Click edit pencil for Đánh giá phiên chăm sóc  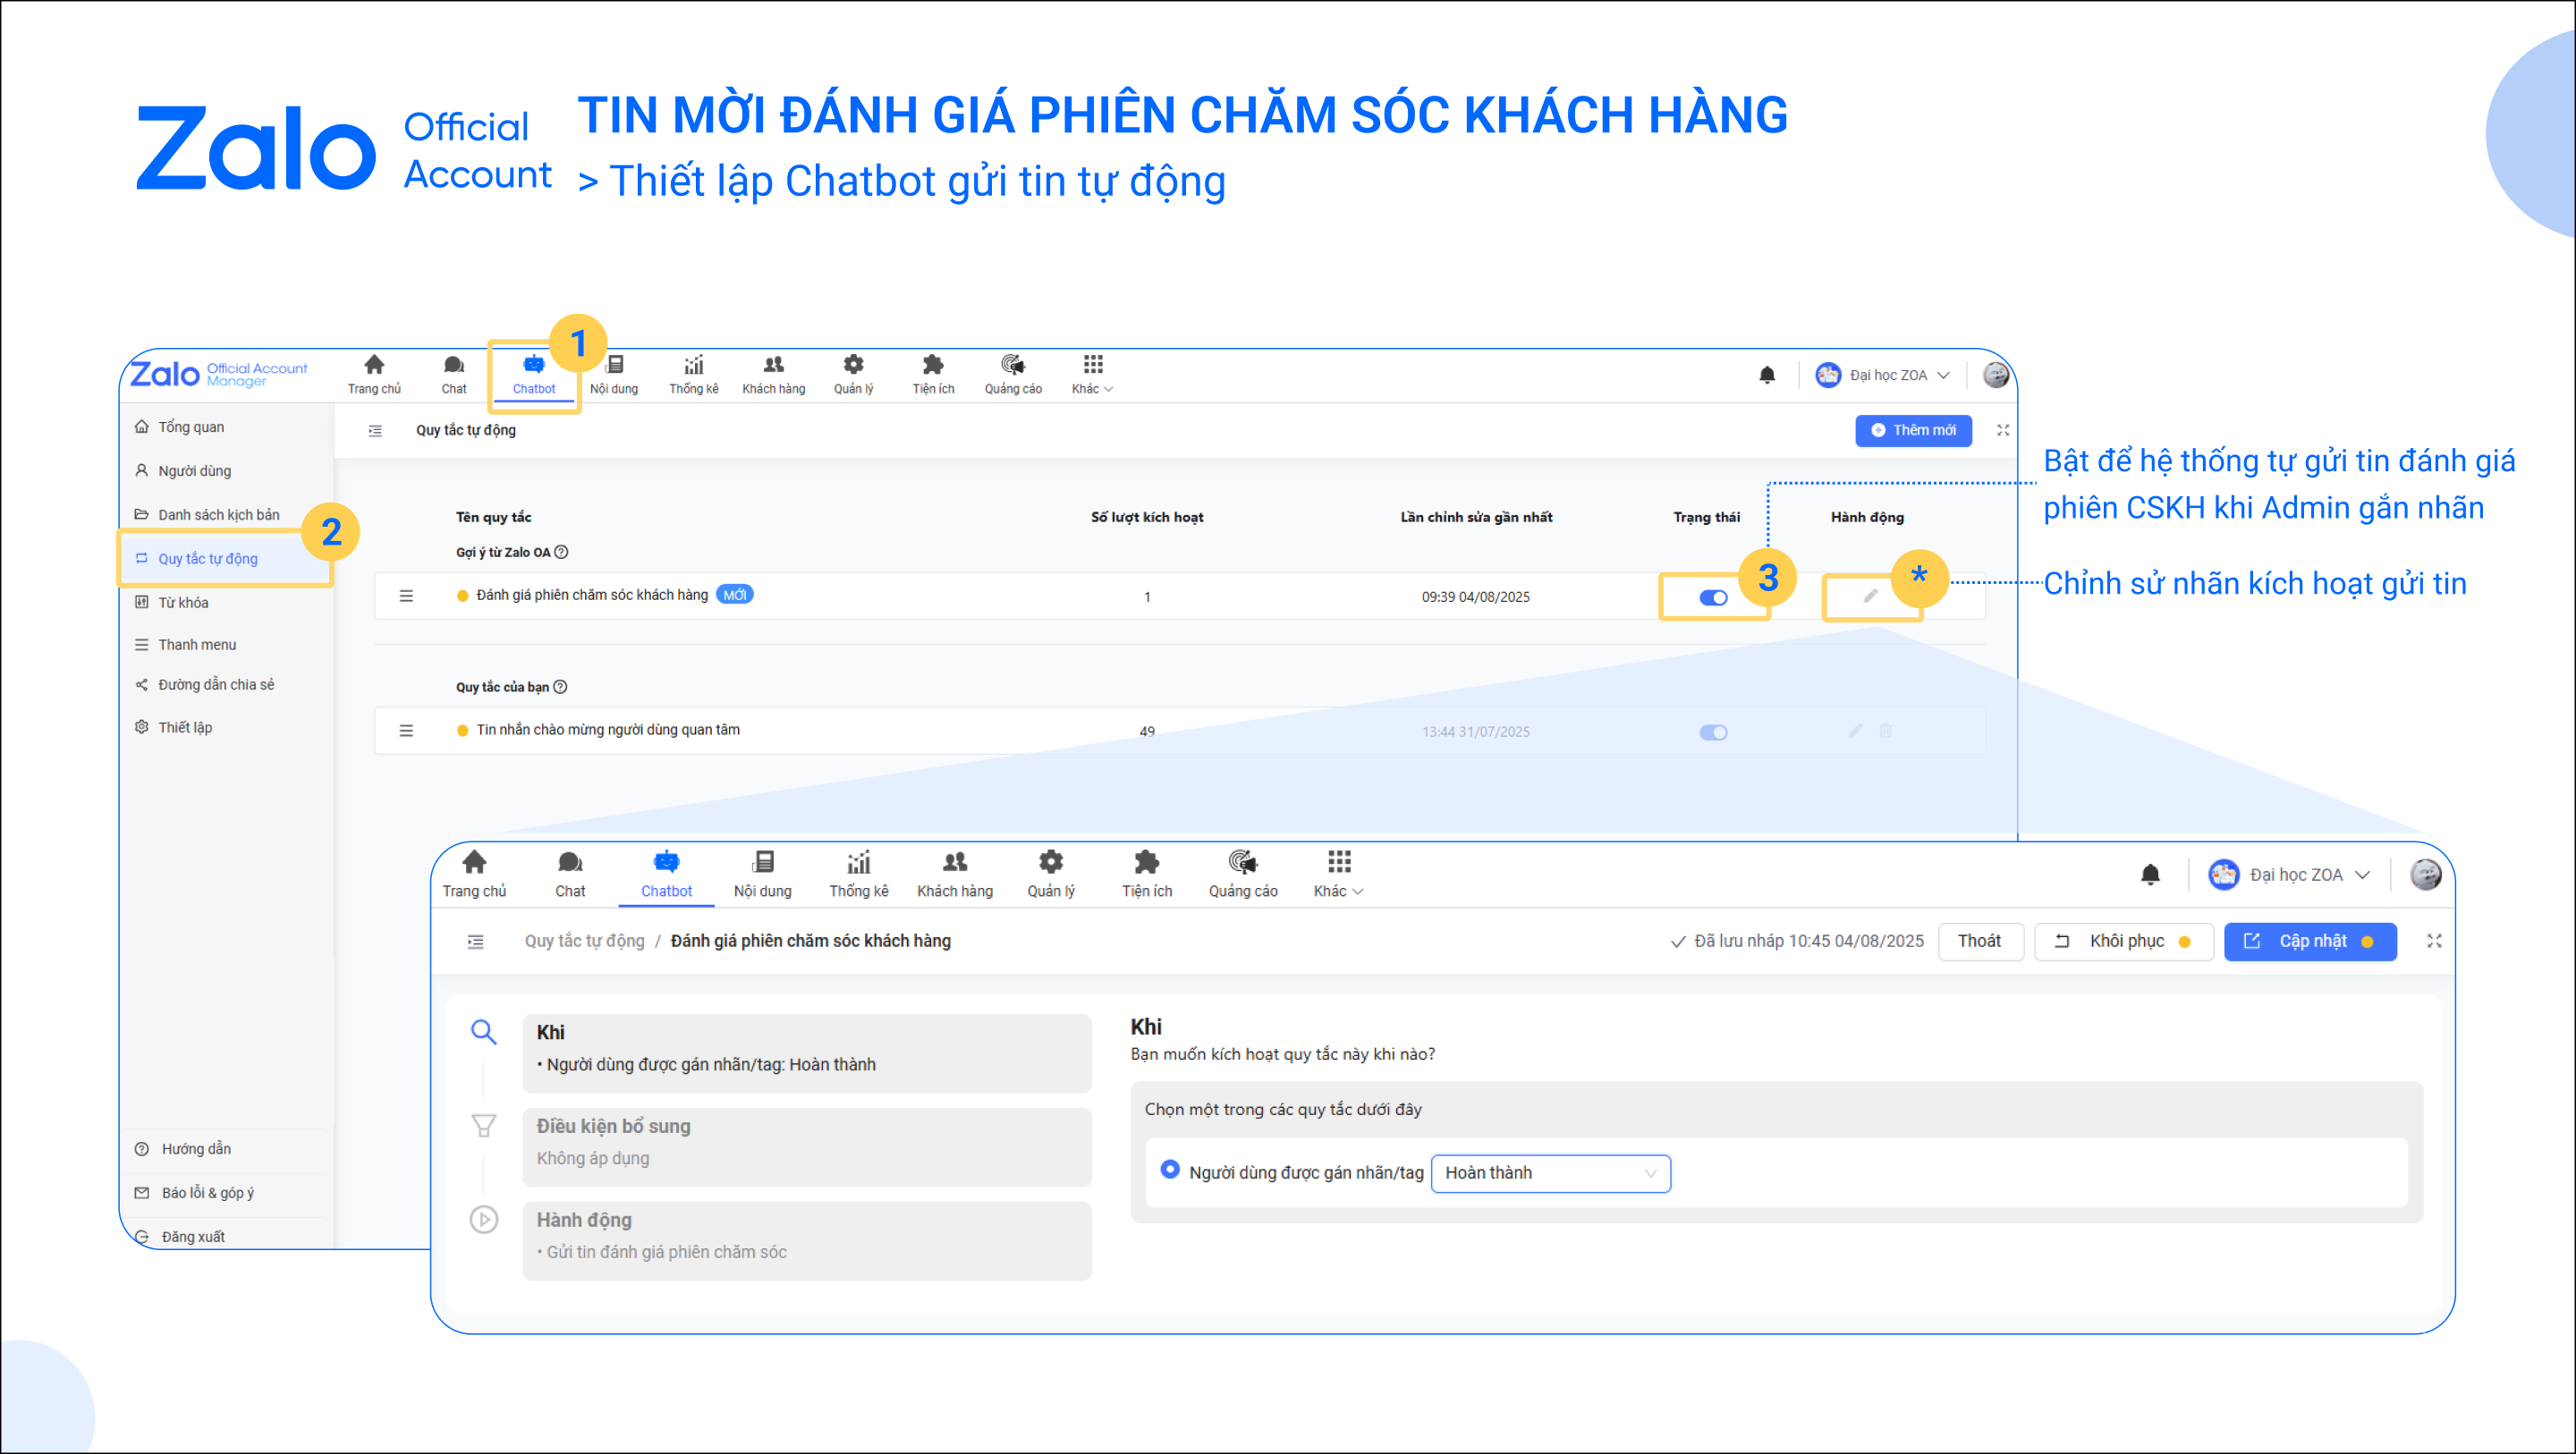(x=1870, y=596)
